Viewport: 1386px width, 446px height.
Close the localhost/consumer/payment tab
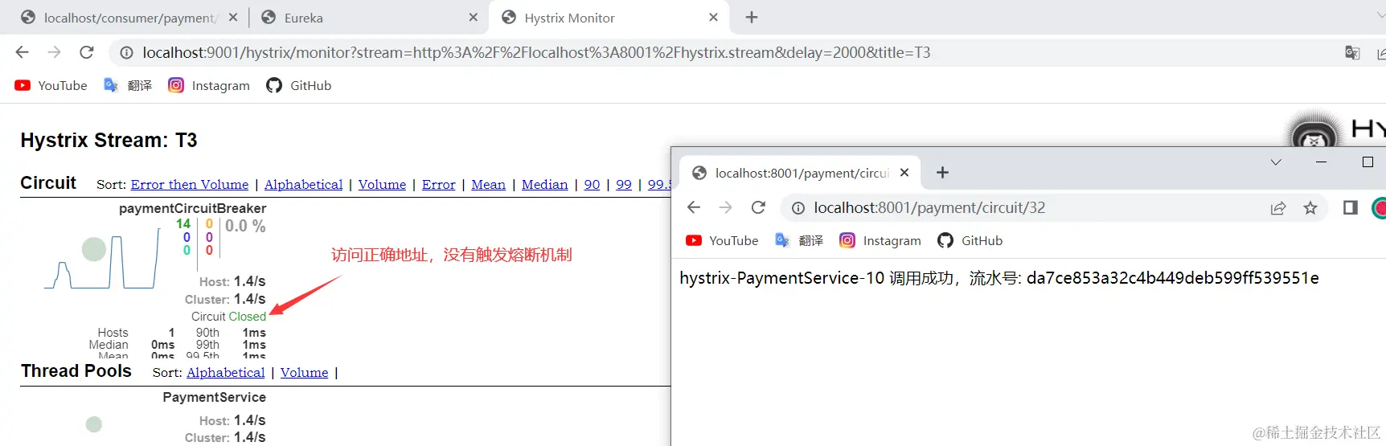(233, 17)
